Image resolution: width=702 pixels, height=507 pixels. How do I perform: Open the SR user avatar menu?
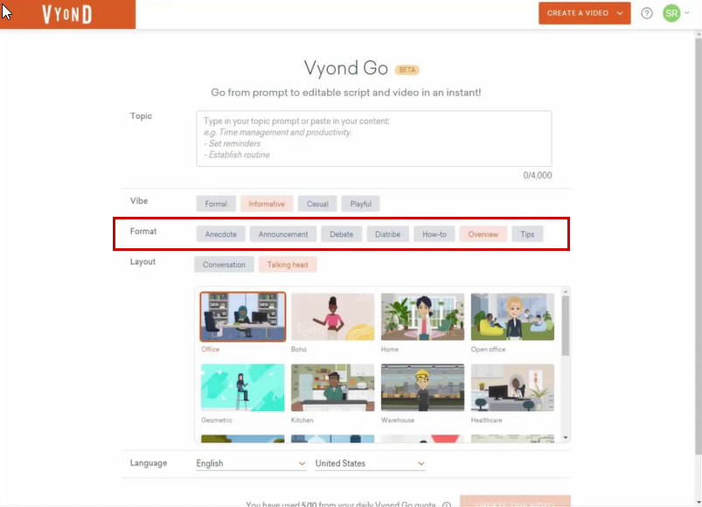point(671,13)
